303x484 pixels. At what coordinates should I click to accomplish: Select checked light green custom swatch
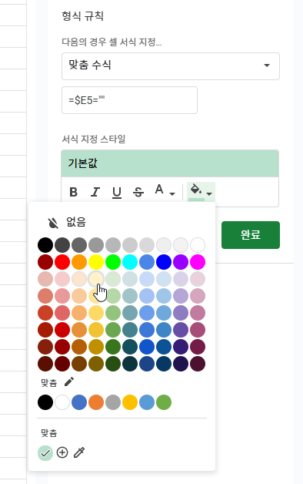pyautogui.click(x=45, y=453)
